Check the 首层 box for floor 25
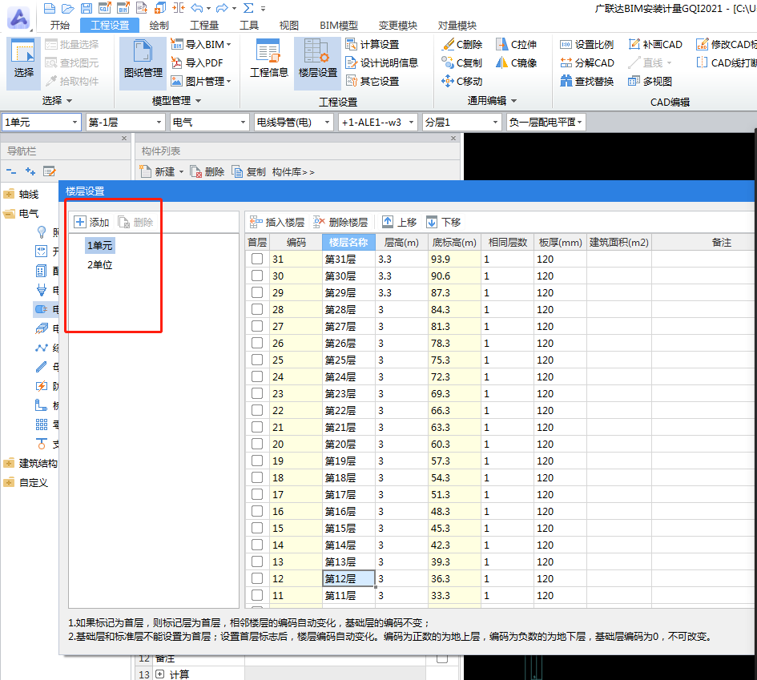This screenshot has height=680, width=757. click(257, 360)
